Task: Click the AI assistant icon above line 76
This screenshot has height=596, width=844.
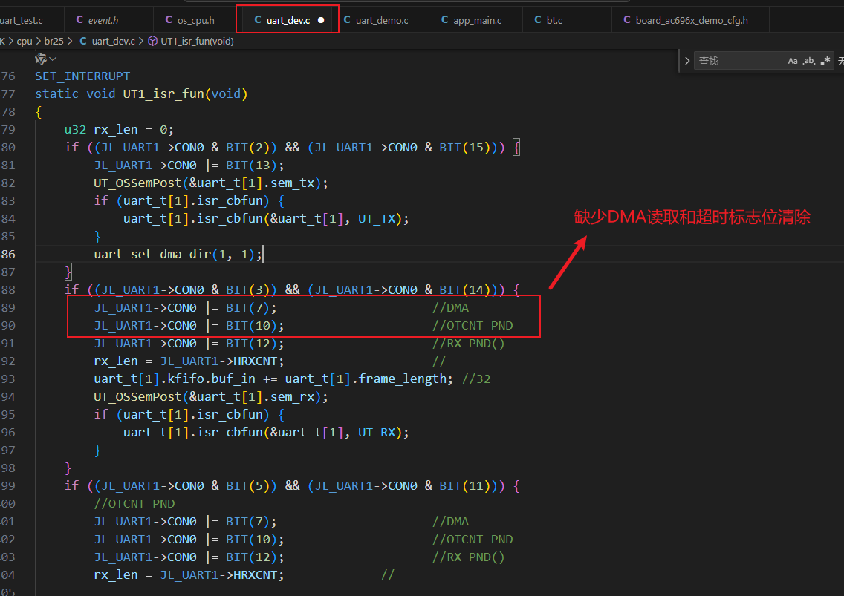Action: pos(41,58)
